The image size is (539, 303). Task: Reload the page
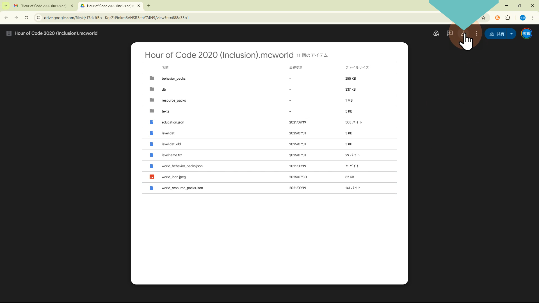click(x=26, y=18)
